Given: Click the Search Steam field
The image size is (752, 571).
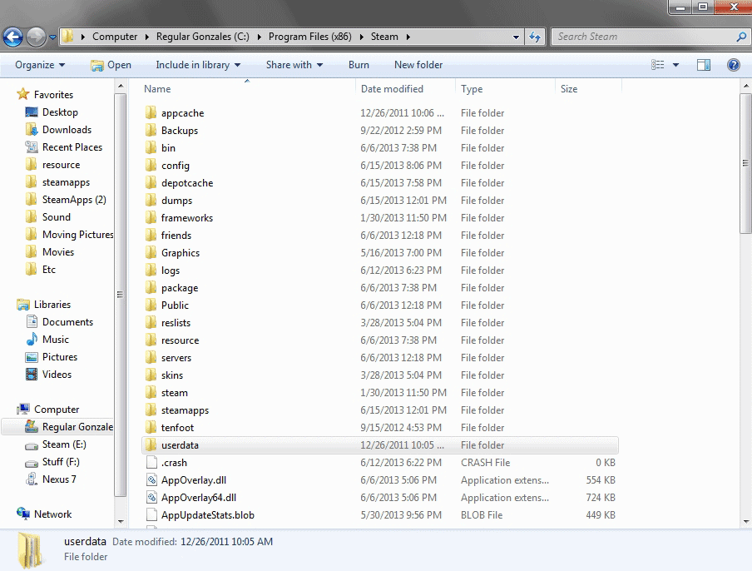Looking at the screenshot, I should 643,37.
